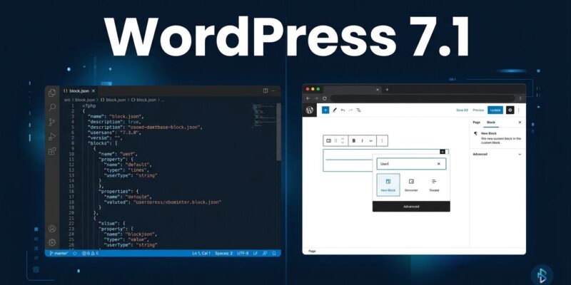Viewport: 571px width, 285px height.
Task: Open block options three-dot menu
Action: pyautogui.click(x=382, y=140)
